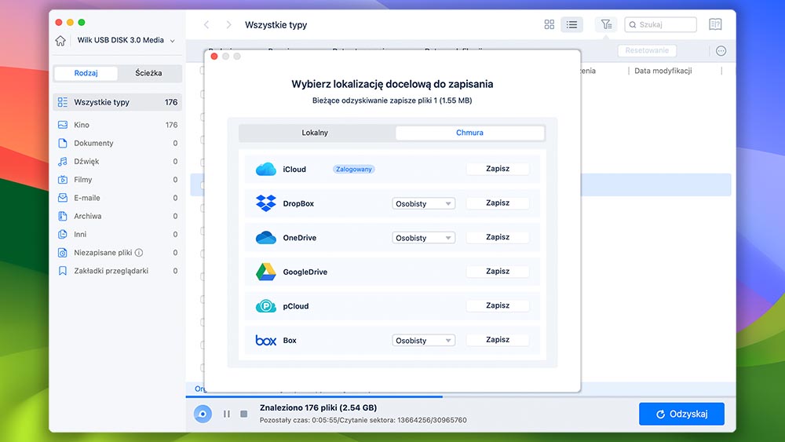Click the E-maile envelope icon
Image resolution: width=785 pixels, height=442 pixels.
63,198
